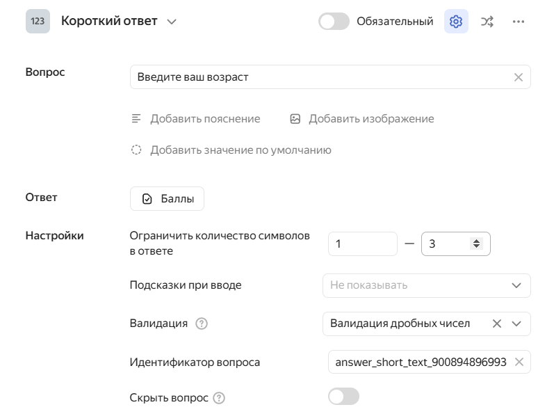This screenshot has height=414, width=554.
Task: Open the three-dot more options menu
Action: click(x=518, y=22)
